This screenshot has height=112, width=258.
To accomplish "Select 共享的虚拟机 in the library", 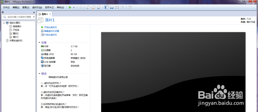I will 16,41.
